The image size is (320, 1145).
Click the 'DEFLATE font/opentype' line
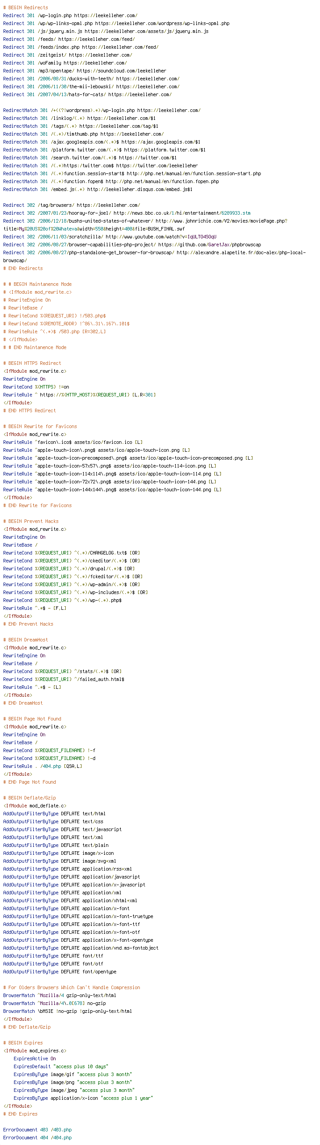click(x=60, y=972)
